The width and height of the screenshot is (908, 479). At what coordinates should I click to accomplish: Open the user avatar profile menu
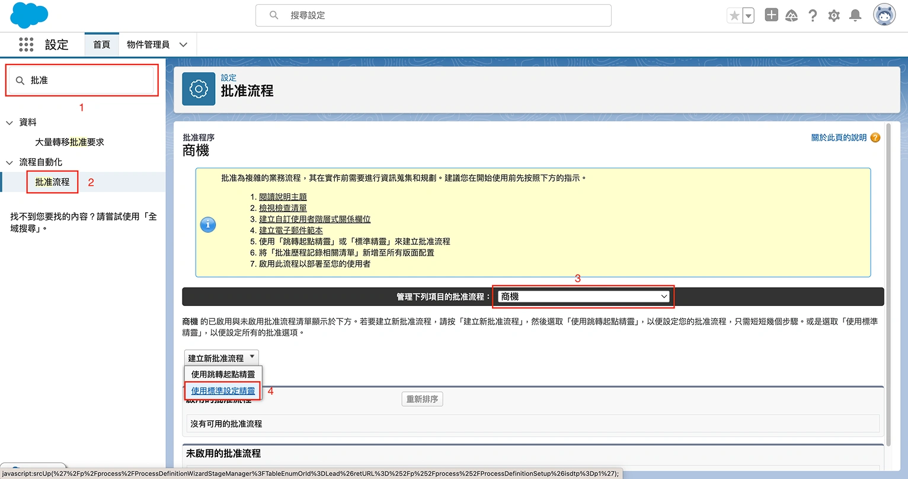[x=884, y=15]
